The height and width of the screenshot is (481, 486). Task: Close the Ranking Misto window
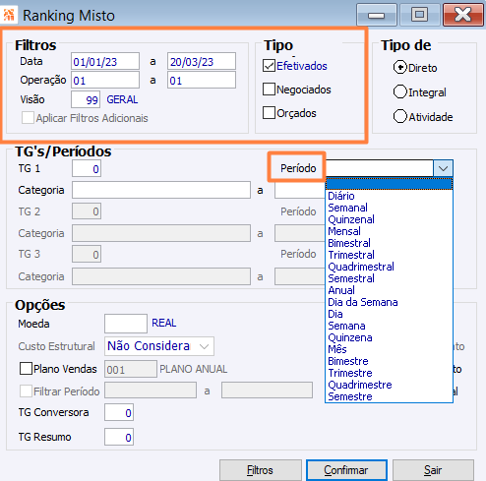pyautogui.click(x=462, y=15)
